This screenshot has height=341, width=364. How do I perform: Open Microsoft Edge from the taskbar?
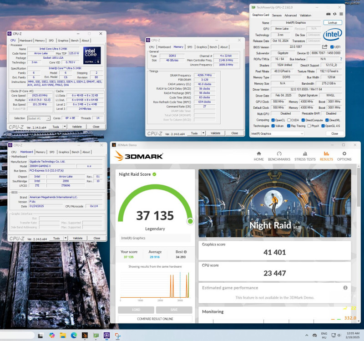pos(74,336)
